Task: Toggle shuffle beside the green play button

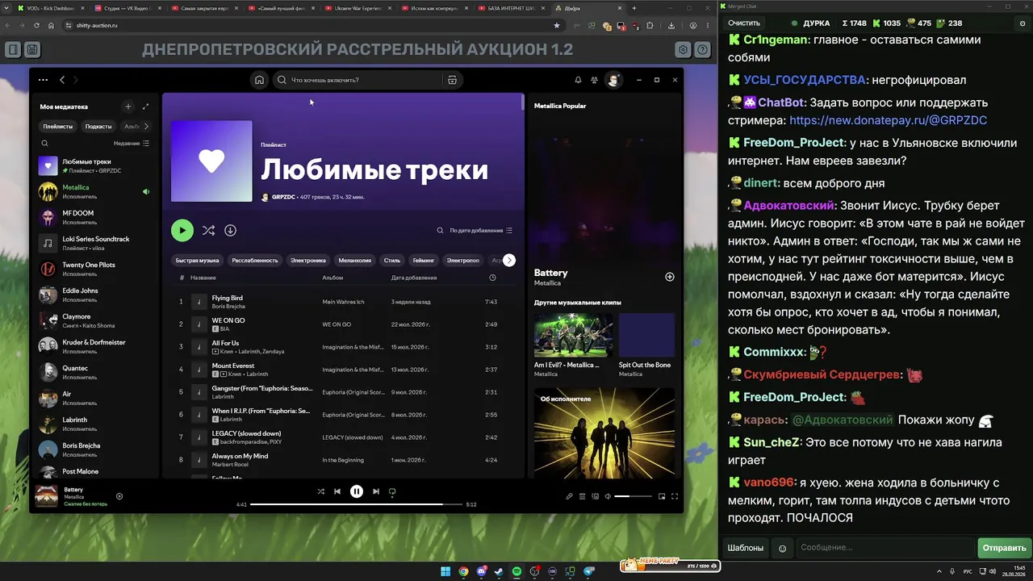Action: coord(208,230)
